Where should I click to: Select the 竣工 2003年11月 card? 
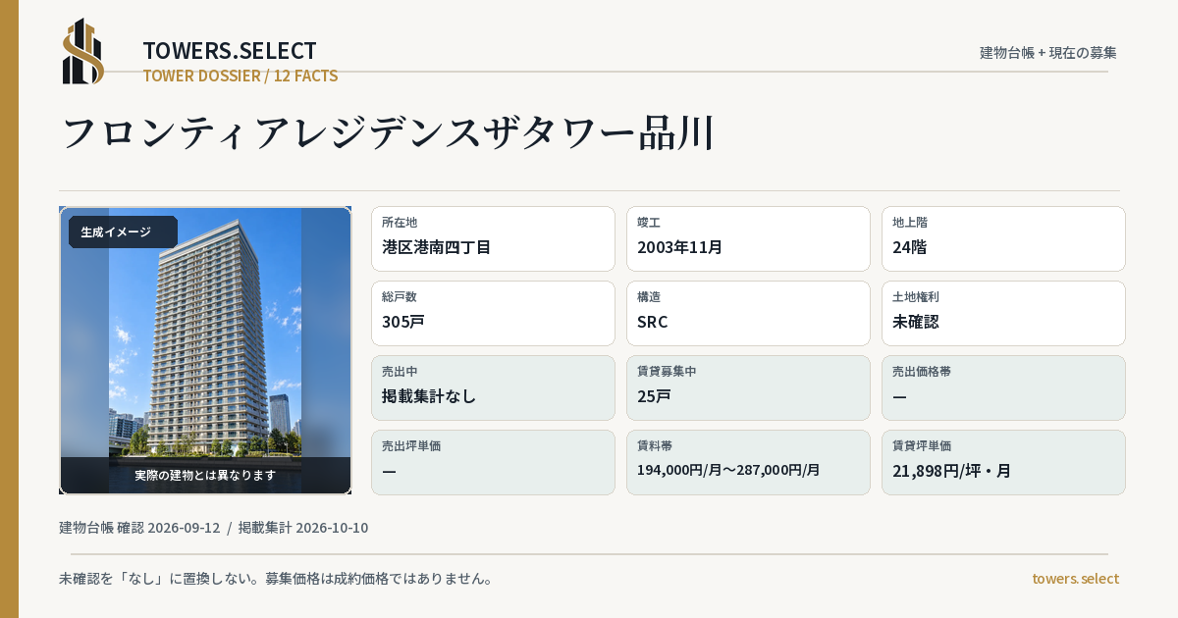(748, 238)
